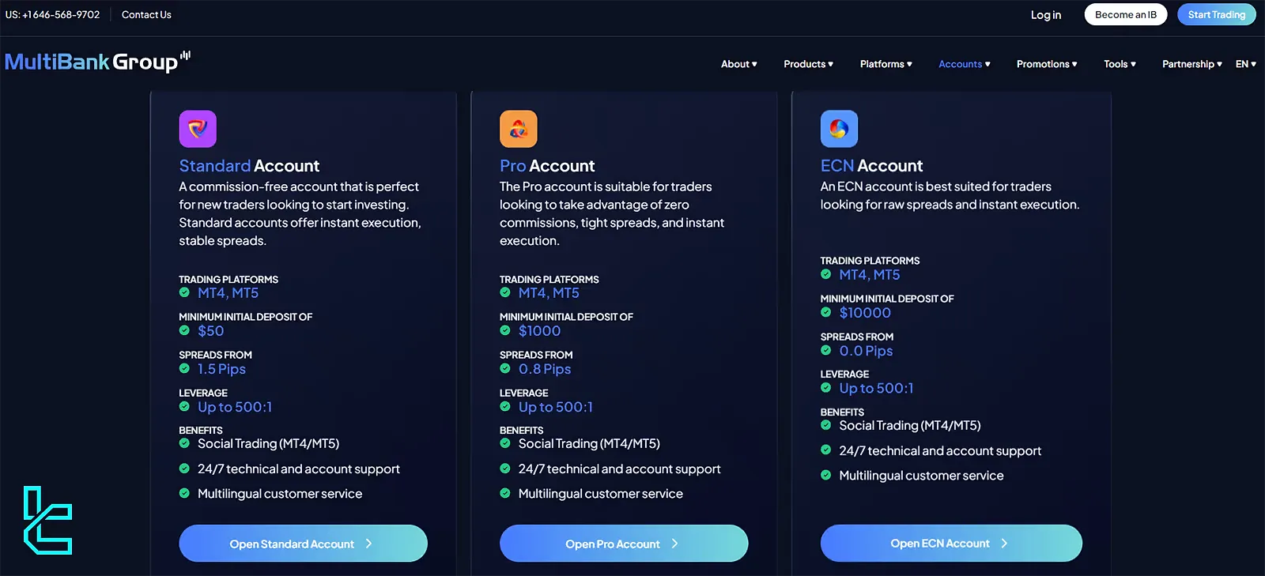Click Open Standard Account button

pos(303,544)
